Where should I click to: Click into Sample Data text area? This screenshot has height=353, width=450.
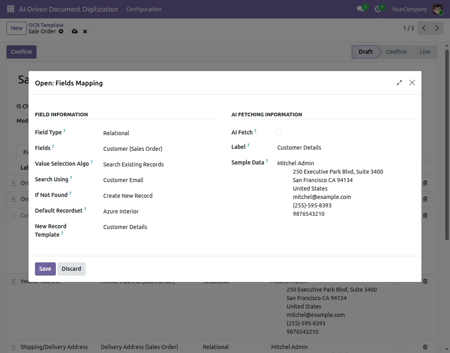click(346, 189)
